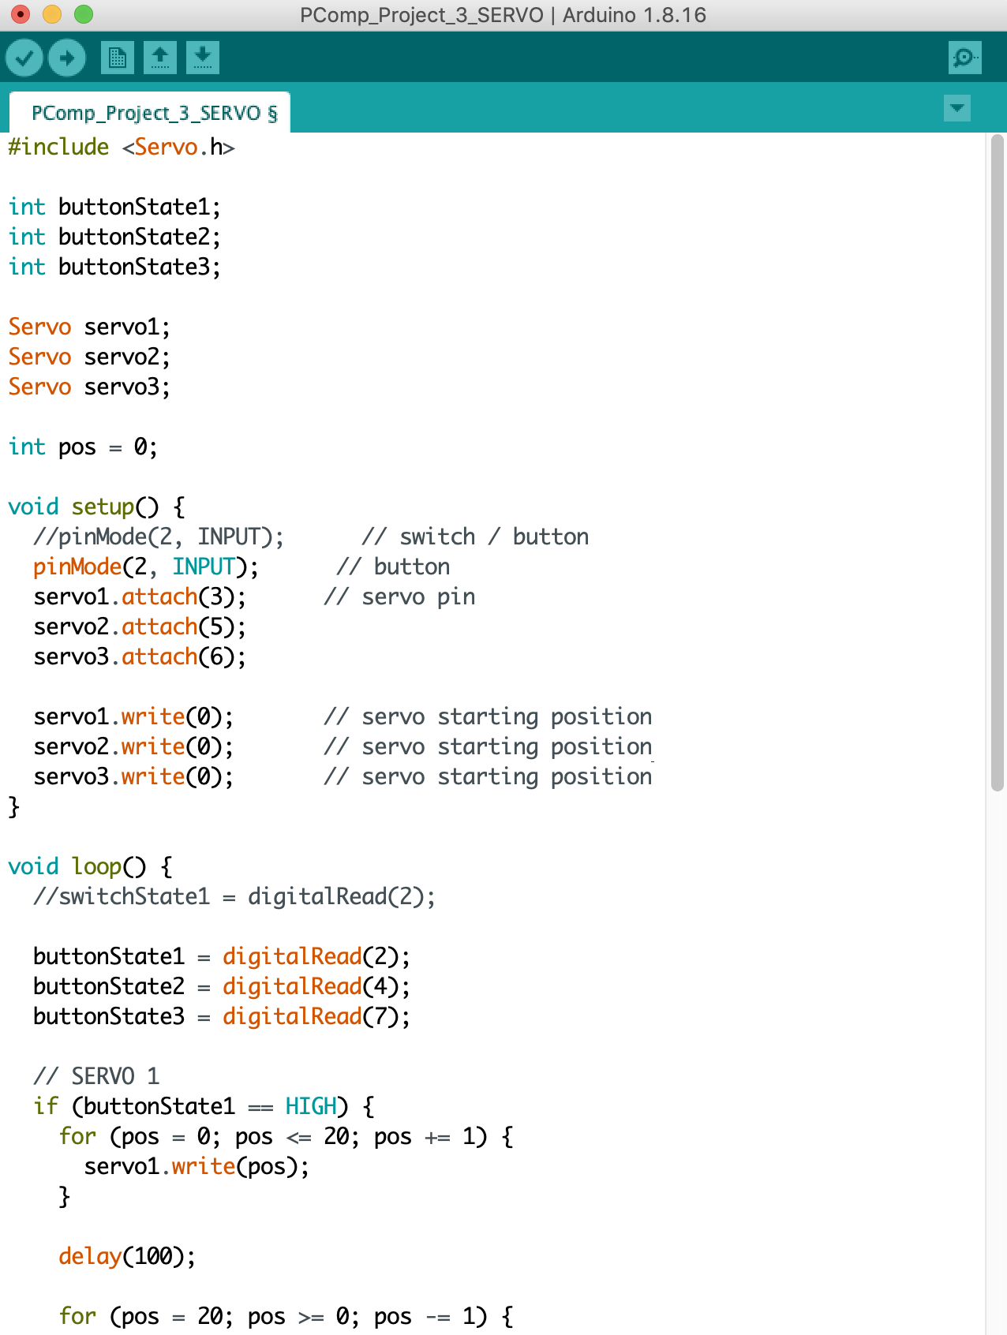Create a new sketch with the New icon
This screenshot has height=1335, width=1007.
point(118,58)
